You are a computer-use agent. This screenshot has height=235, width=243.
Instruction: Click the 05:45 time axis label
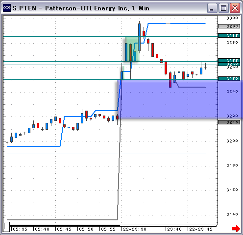pos(64,229)
